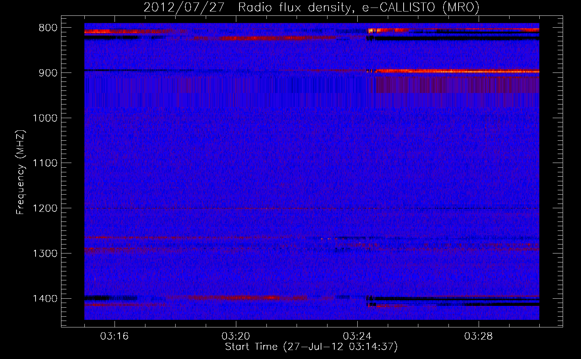The width and height of the screenshot is (581, 359).
Task: Click the bright red band near 900 MHz after 03:24
Action: [x=457, y=71]
